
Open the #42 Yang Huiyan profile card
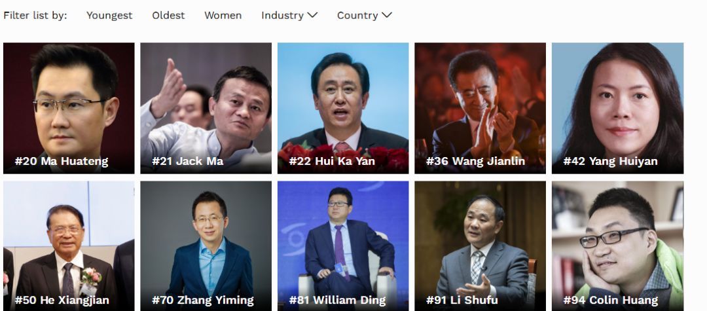617,108
